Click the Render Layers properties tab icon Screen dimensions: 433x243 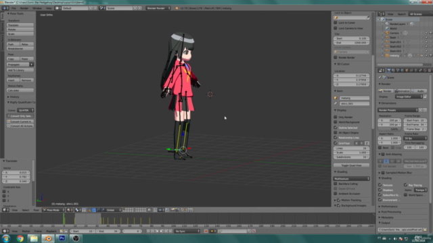(393, 70)
